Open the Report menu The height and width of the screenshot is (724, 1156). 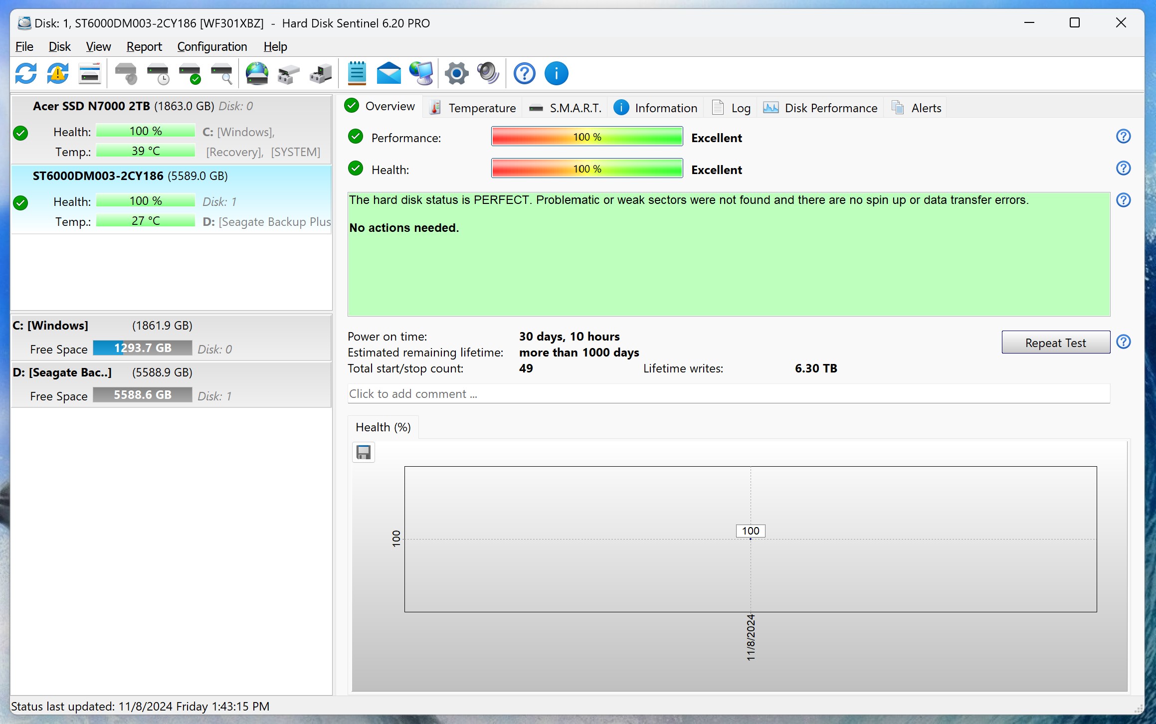(144, 46)
